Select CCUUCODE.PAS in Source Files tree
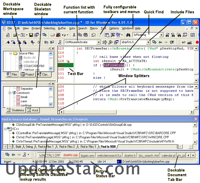This screenshot has height=183, width=200. [x=34, y=66]
